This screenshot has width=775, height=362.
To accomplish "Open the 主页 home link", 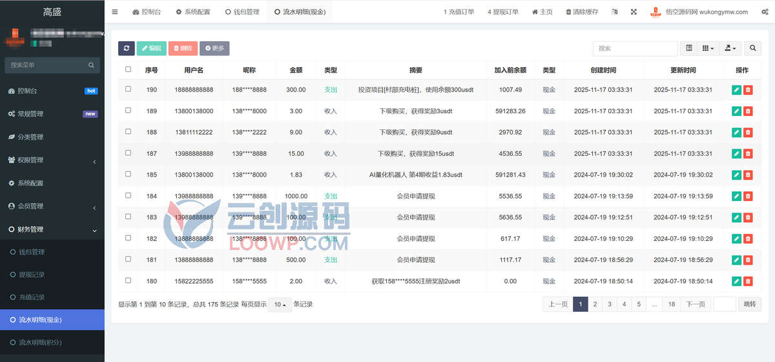I will (x=542, y=12).
